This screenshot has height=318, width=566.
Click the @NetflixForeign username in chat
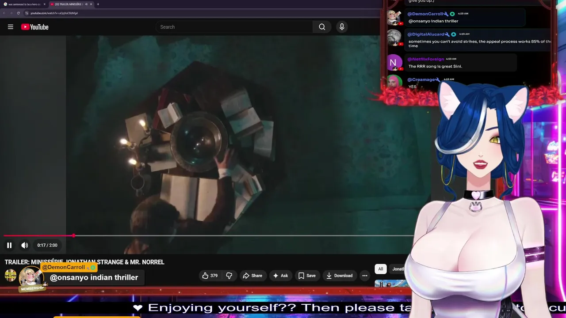(425, 59)
